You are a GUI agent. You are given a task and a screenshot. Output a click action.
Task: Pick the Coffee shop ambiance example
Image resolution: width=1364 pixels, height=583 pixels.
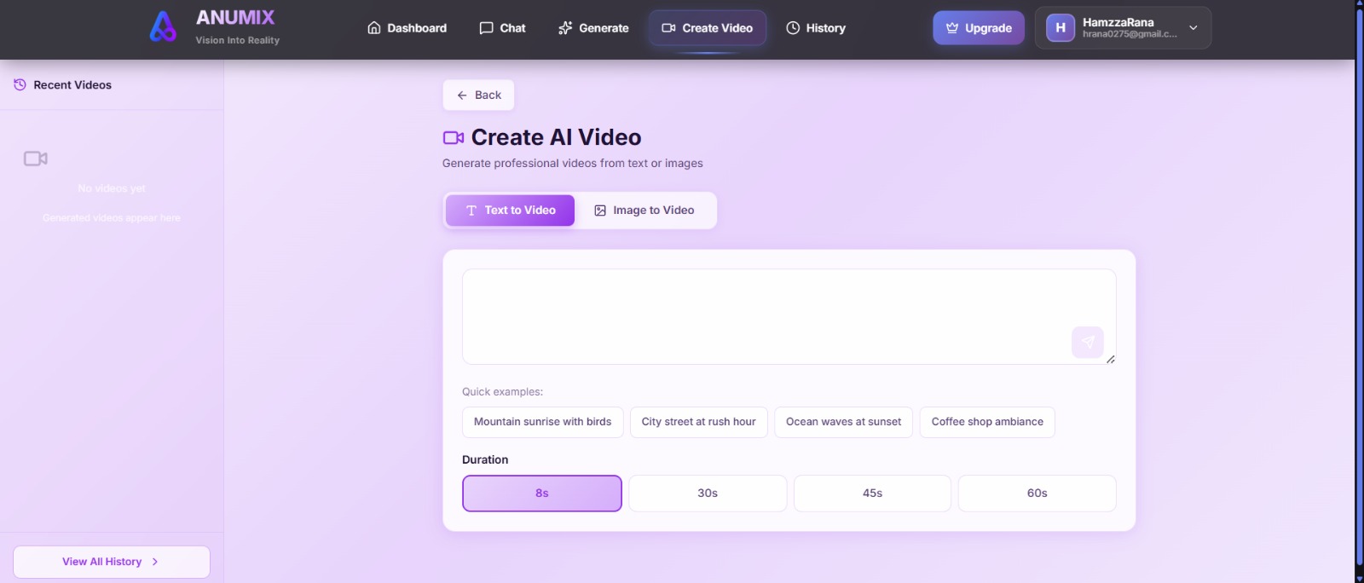coord(986,422)
